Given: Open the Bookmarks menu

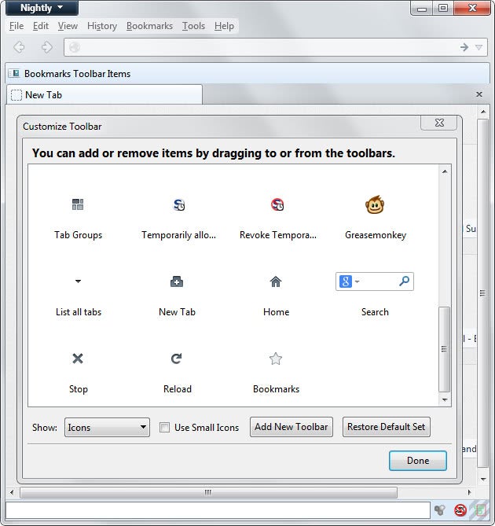Looking at the screenshot, I should click(x=149, y=26).
